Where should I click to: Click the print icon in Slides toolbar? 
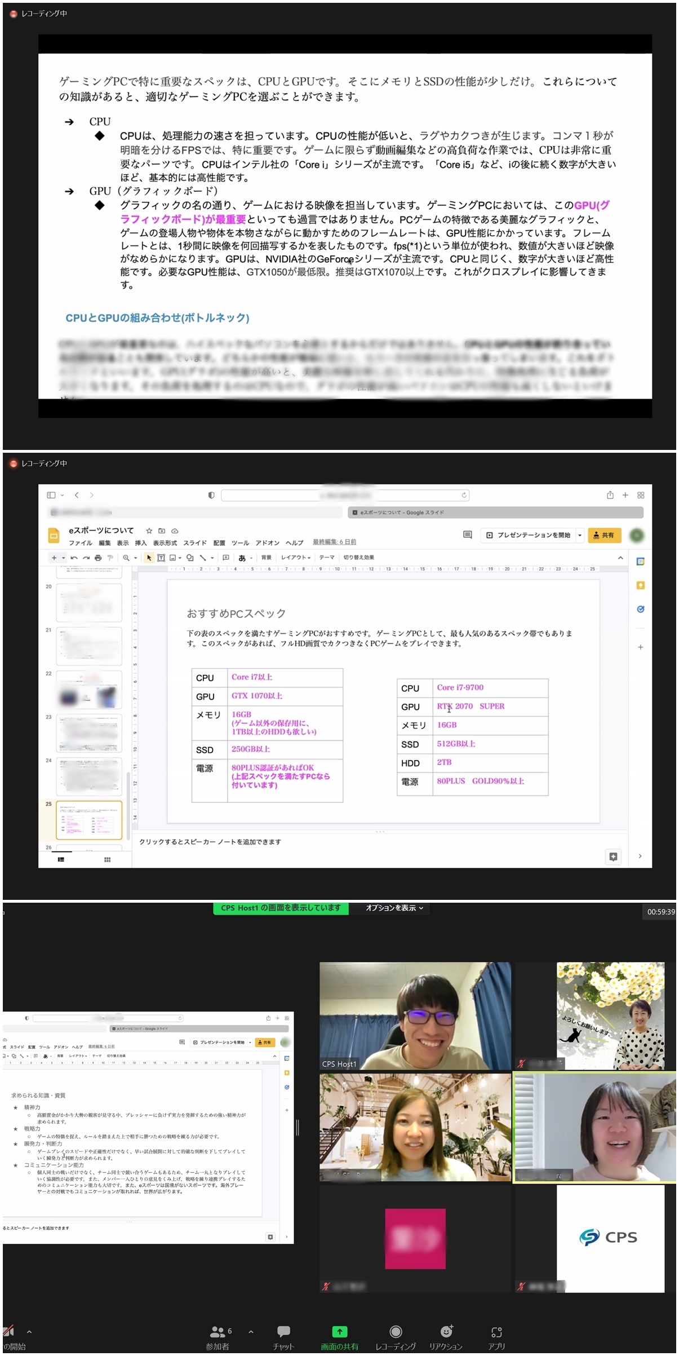pos(98,558)
